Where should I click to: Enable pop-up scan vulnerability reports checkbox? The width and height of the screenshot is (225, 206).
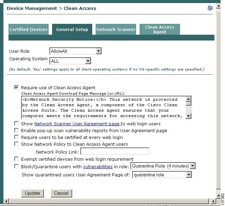point(16,130)
